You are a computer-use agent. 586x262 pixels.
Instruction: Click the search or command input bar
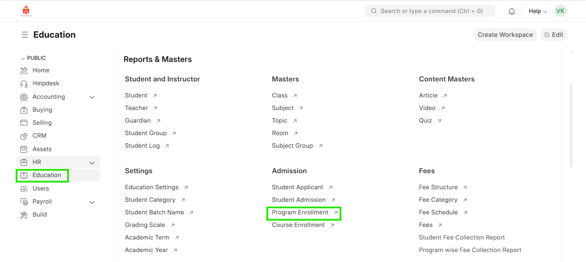pos(430,11)
